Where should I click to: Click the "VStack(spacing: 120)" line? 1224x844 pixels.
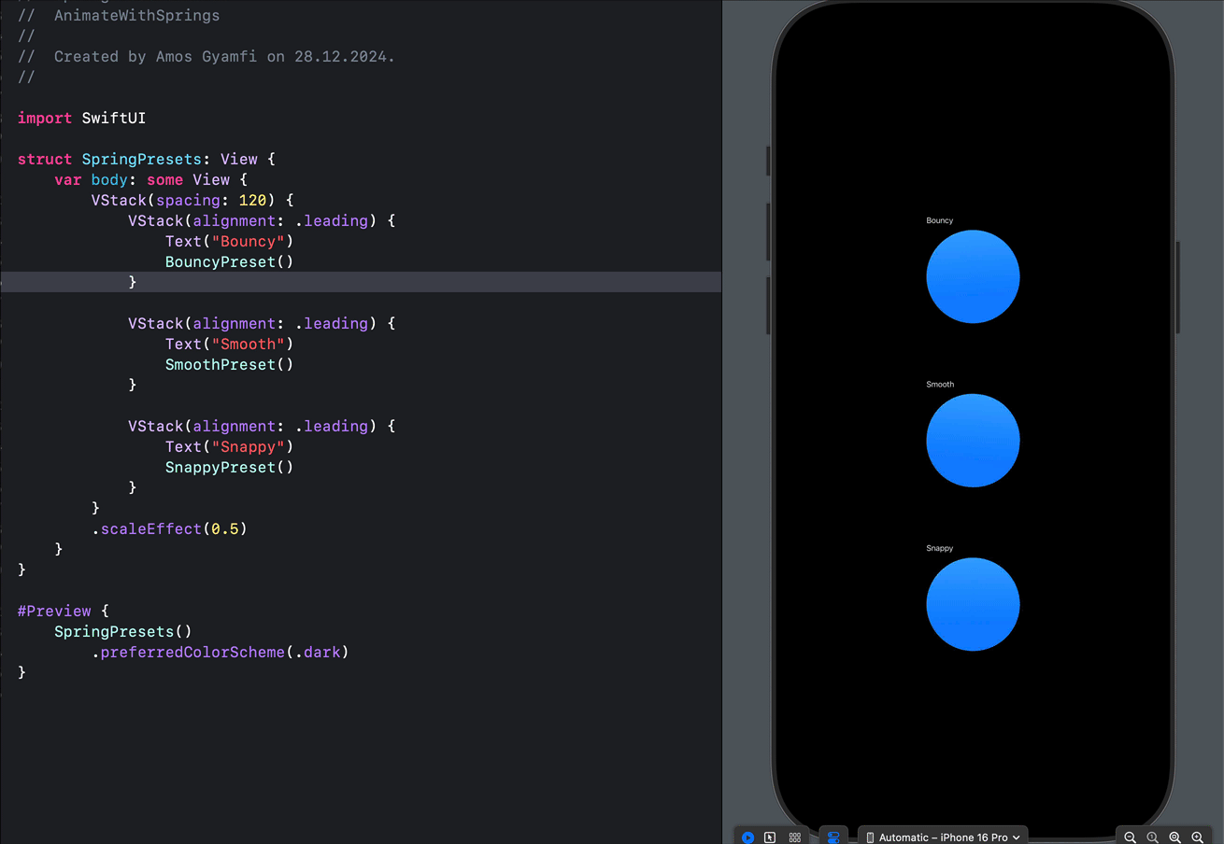pyautogui.click(x=192, y=201)
